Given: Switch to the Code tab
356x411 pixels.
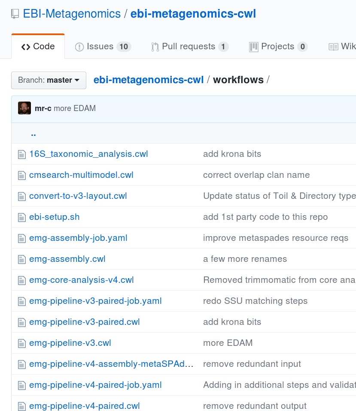Looking at the screenshot, I should (38, 46).
